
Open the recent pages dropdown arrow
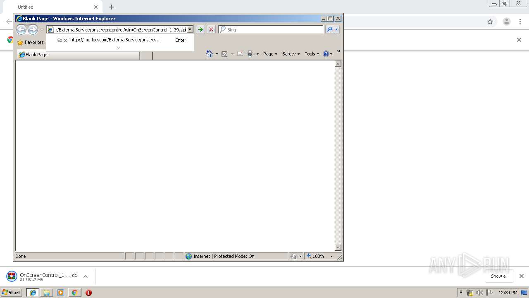[42, 30]
